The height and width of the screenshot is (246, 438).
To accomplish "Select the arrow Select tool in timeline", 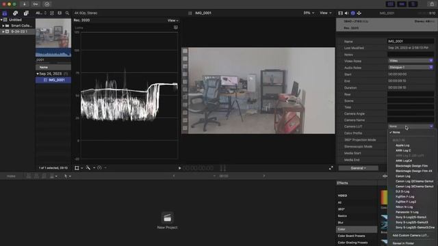I will pyautogui.click(x=66, y=176).
